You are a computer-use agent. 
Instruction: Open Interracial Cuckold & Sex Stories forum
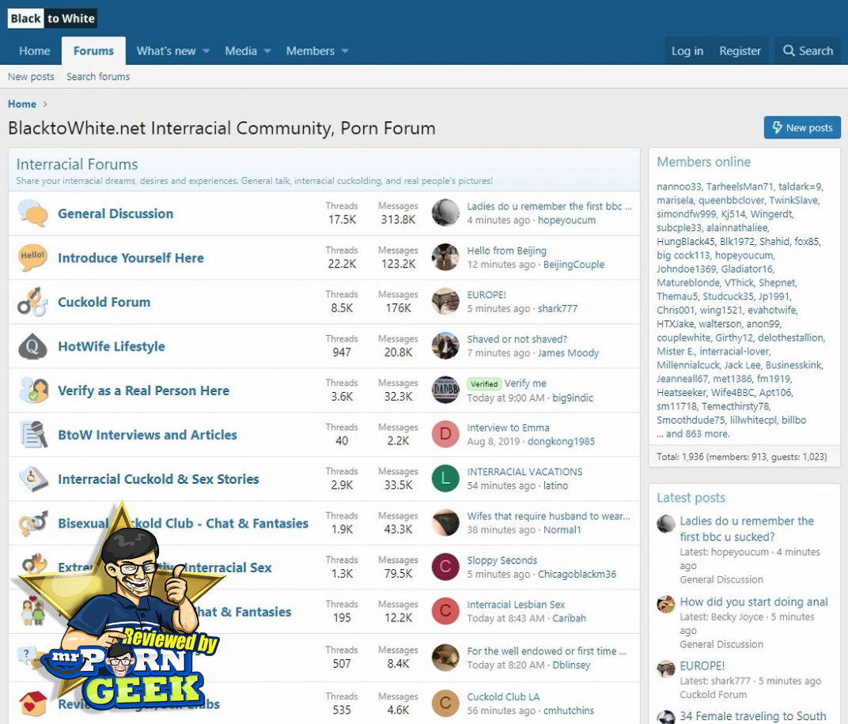158,479
